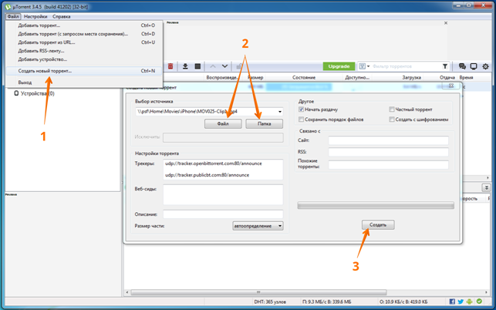Enable the "Частный торрент" checkbox
496x310 pixels.
(x=392, y=110)
